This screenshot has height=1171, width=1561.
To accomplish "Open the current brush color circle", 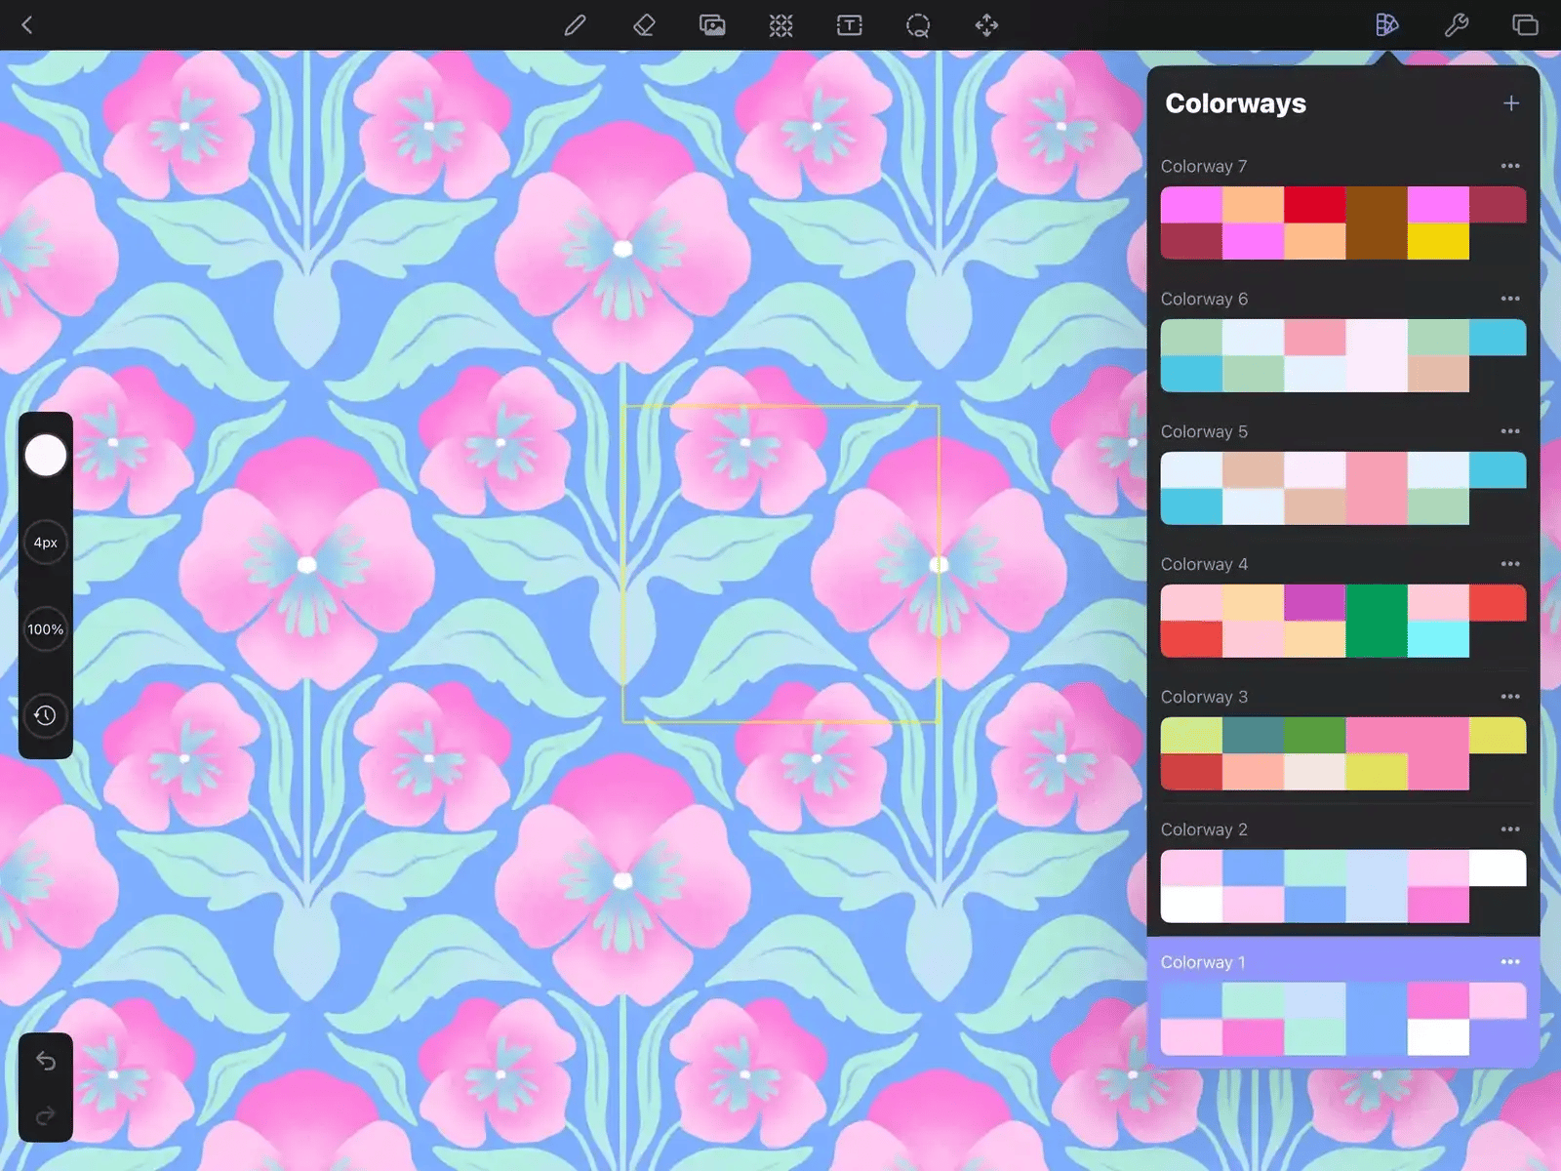I will [x=45, y=456].
